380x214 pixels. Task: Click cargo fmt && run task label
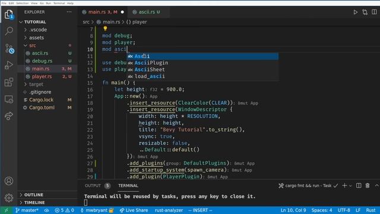pos(308,185)
